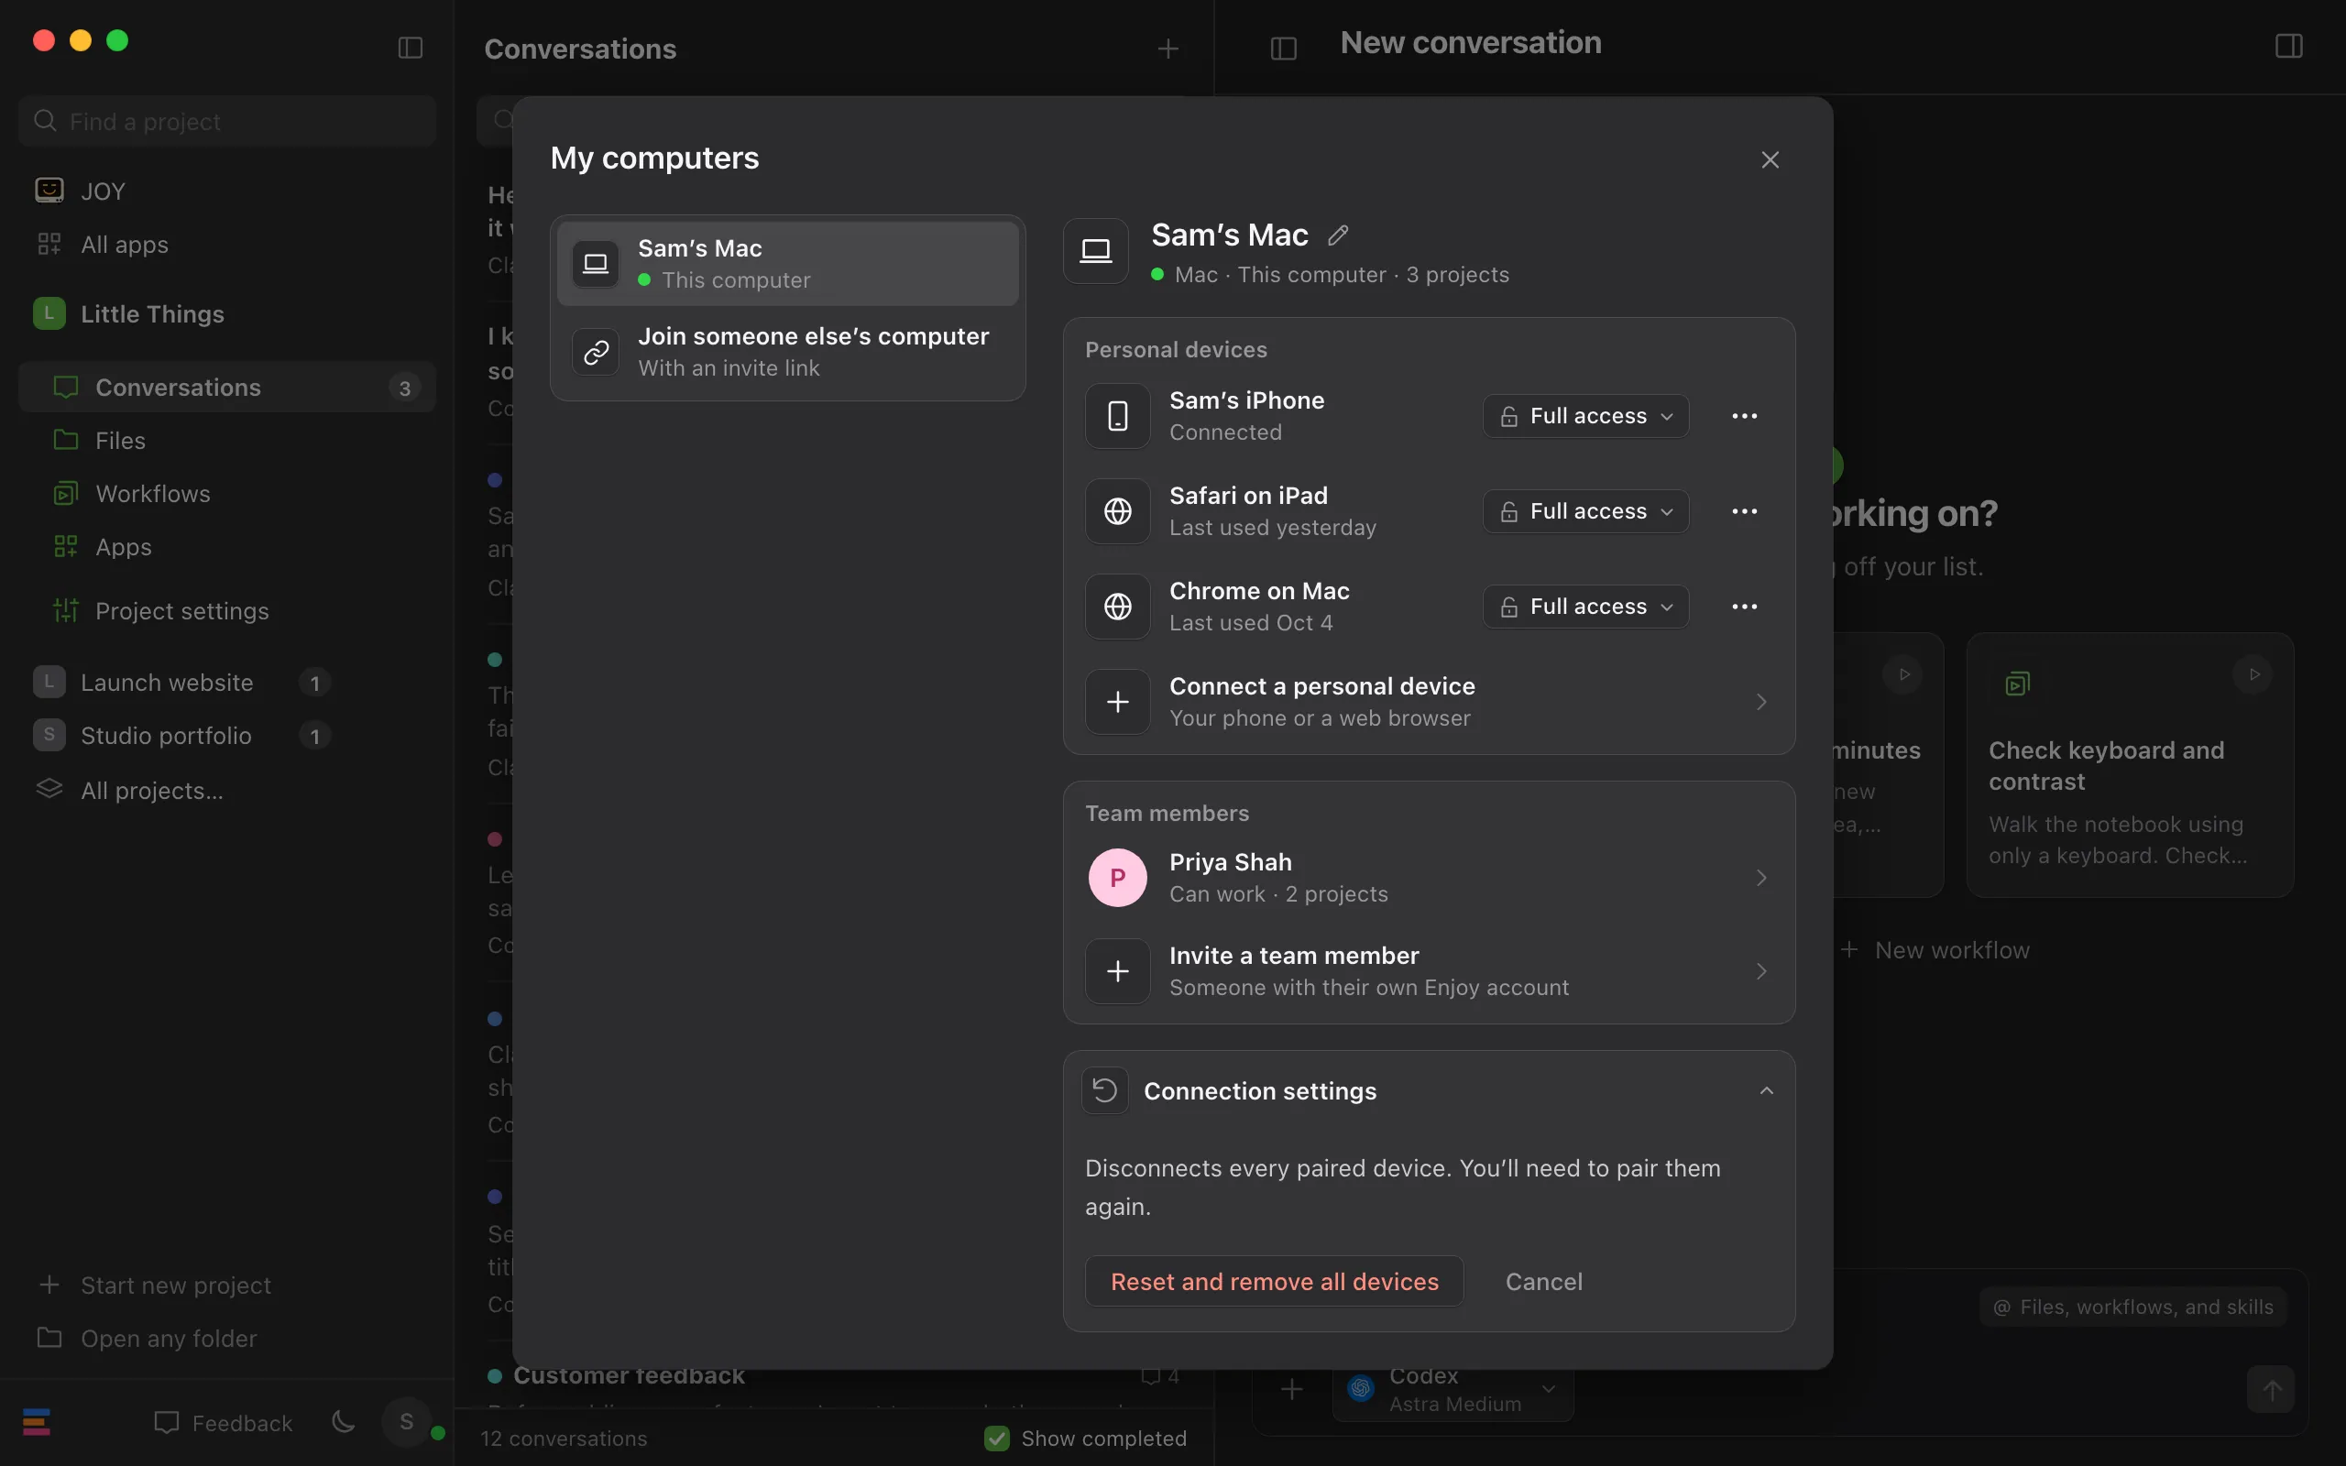Click the plus attachment icon in composer
This screenshot has width=2346, height=1466.
pos(1291,1389)
